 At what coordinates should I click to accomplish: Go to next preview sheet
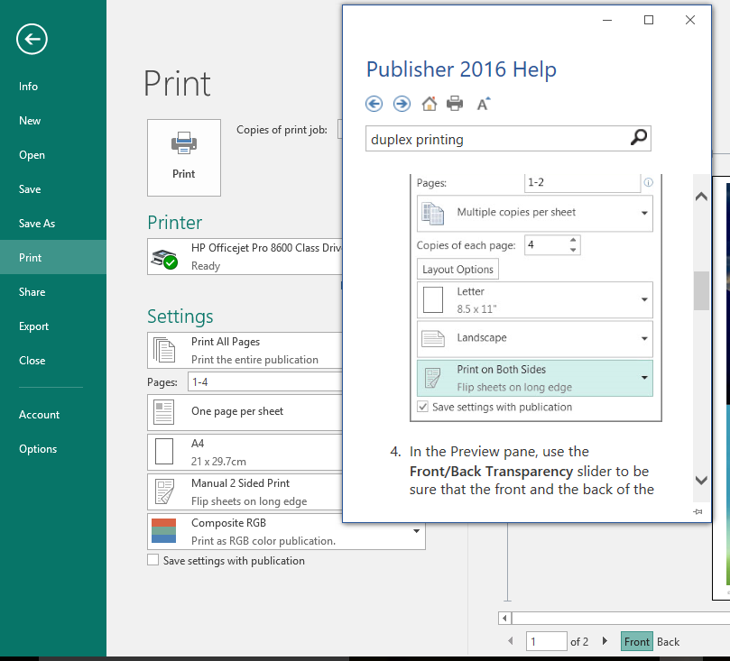tap(605, 641)
